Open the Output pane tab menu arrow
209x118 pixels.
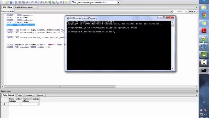pos(197,95)
